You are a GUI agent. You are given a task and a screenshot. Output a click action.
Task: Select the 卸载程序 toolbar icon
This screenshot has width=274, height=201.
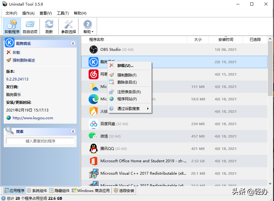[12, 26]
